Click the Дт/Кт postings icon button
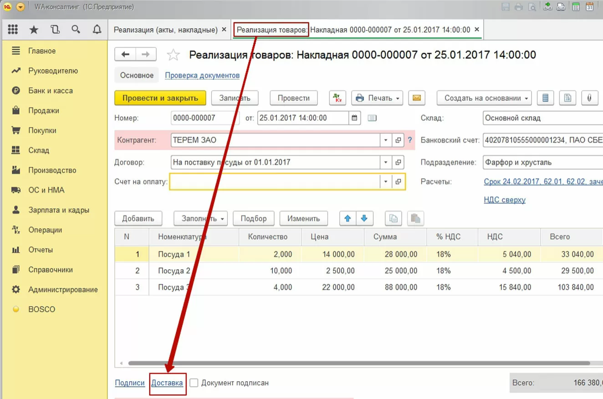Viewport: 603px width, 399px height. (337, 98)
